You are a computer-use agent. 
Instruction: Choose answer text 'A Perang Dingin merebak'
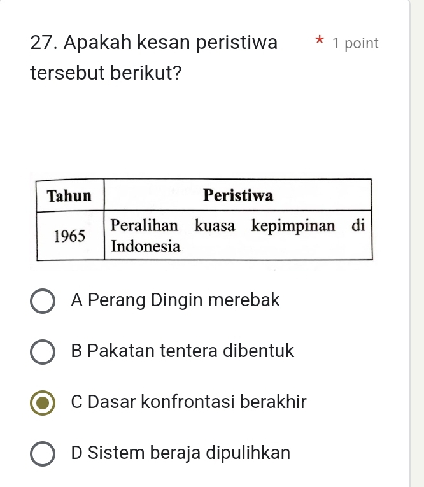tap(176, 300)
